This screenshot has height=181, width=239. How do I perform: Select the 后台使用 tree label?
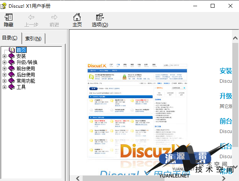[x=26, y=75]
